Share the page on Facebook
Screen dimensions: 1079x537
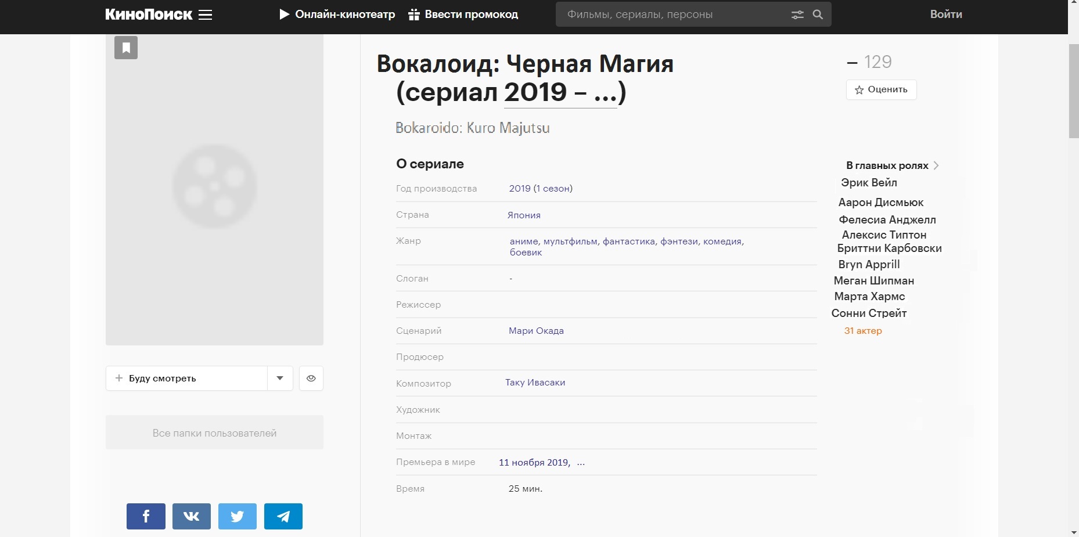pos(146,516)
